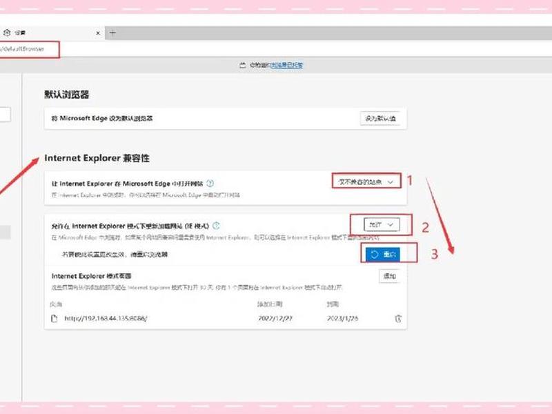Expand the Allow dropdown for IE mode
The height and width of the screenshot is (414, 552).
click(382, 225)
